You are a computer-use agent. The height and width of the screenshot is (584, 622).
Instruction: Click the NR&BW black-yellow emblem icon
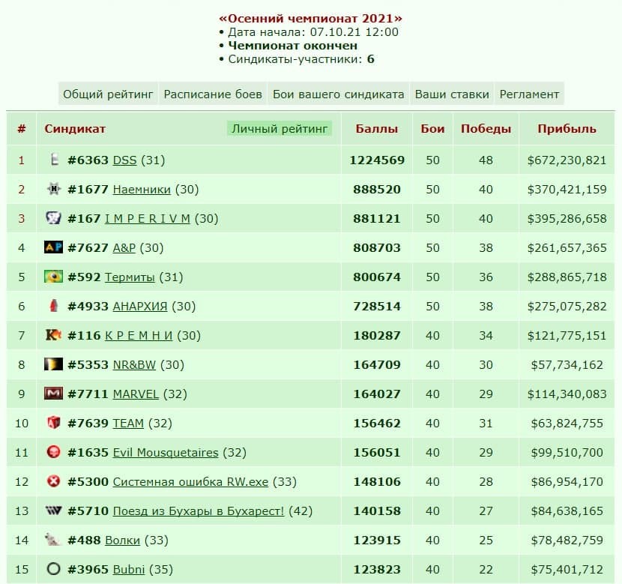tap(53, 364)
